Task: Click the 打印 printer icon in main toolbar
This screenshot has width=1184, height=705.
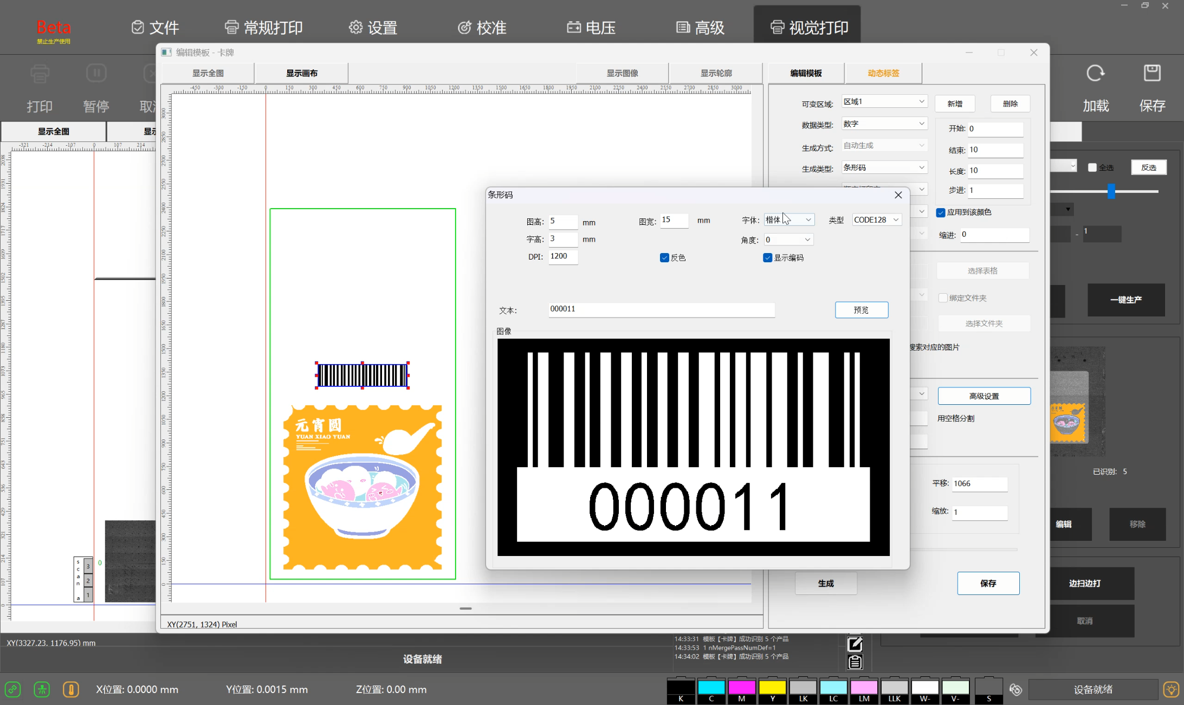Action: 40,73
